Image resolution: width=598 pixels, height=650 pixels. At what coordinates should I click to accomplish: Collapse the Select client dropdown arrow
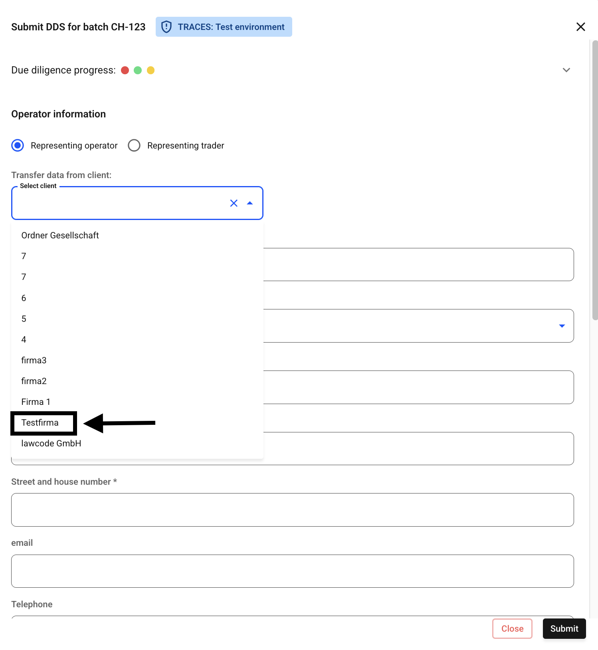click(250, 203)
